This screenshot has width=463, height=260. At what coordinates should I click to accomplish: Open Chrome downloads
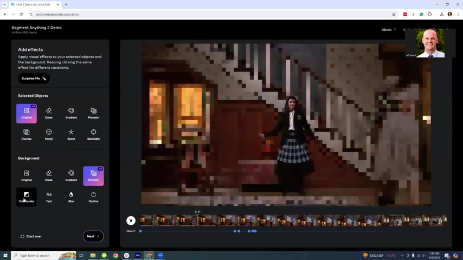441,14
